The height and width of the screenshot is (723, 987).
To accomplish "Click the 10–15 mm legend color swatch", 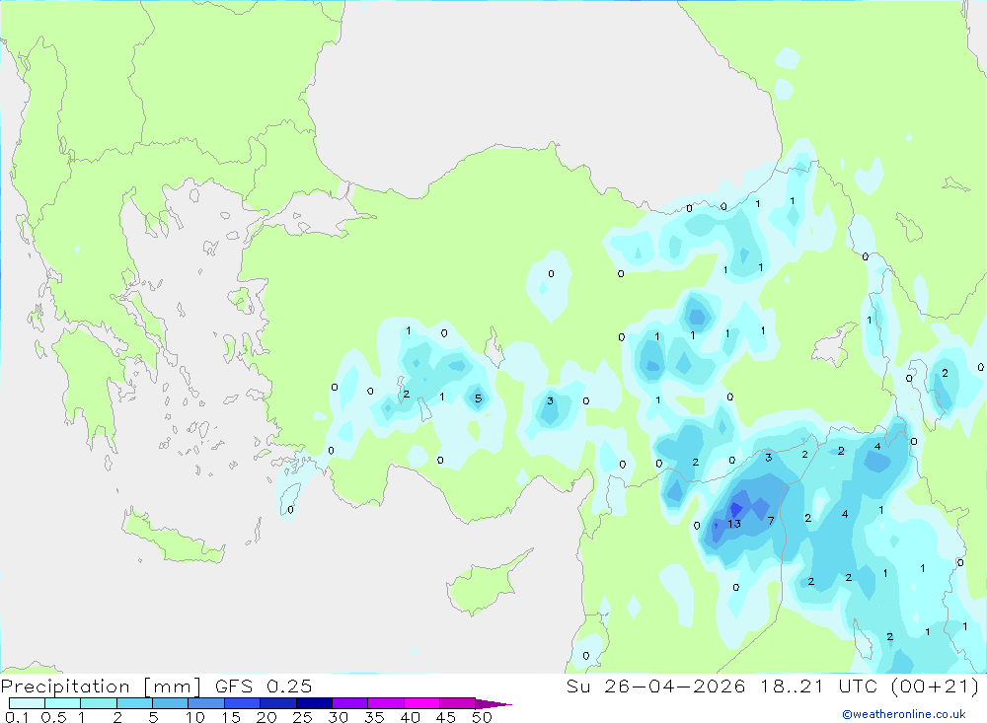I will coord(206,703).
